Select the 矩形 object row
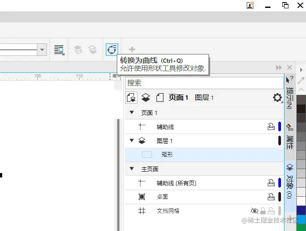The image size is (306, 231). pyautogui.click(x=204, y=155)
